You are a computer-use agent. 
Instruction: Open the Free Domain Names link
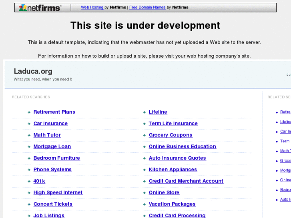click(147, 8)
